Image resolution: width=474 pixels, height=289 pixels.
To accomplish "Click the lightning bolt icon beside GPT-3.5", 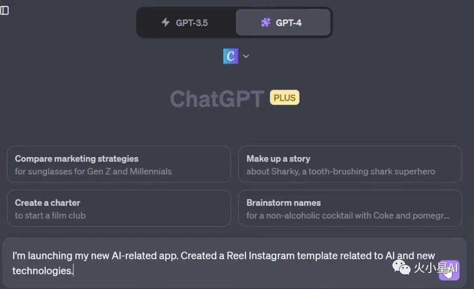I will tap(165, 22).
